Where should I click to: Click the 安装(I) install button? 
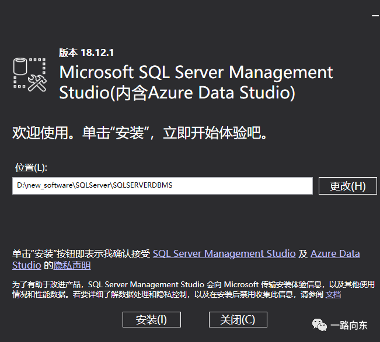click(151, 319)
